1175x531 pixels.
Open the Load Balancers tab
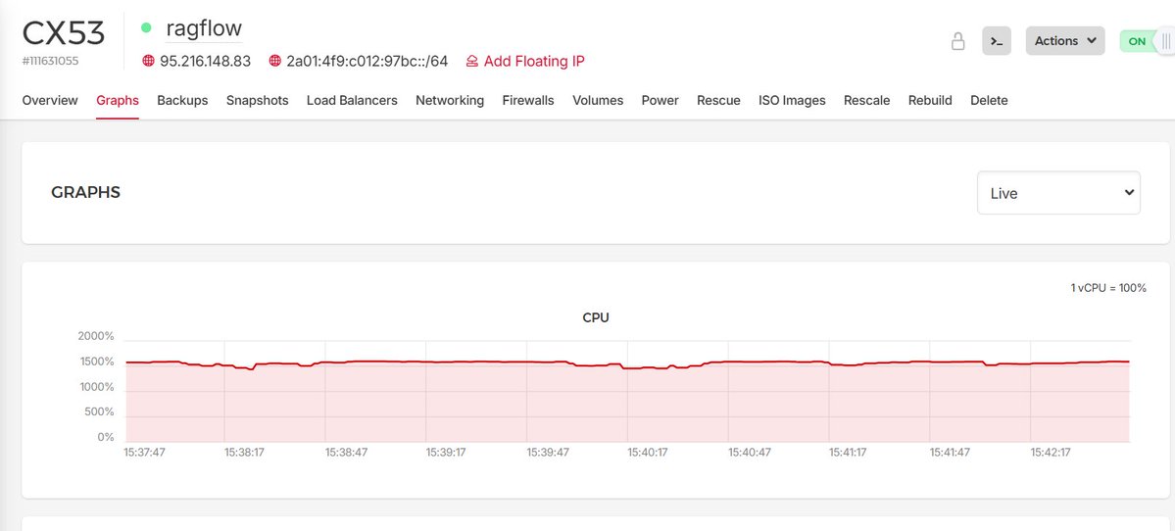[x=352, y=100]
